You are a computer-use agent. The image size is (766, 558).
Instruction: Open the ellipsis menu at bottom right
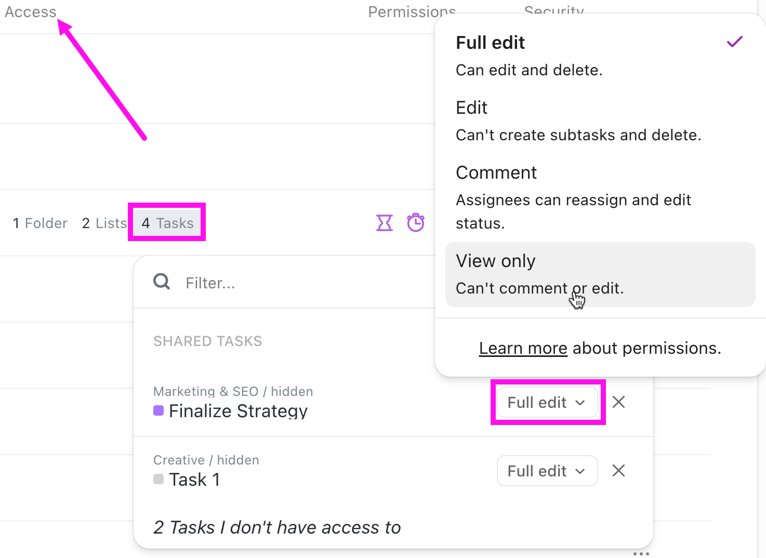(641, 553)
